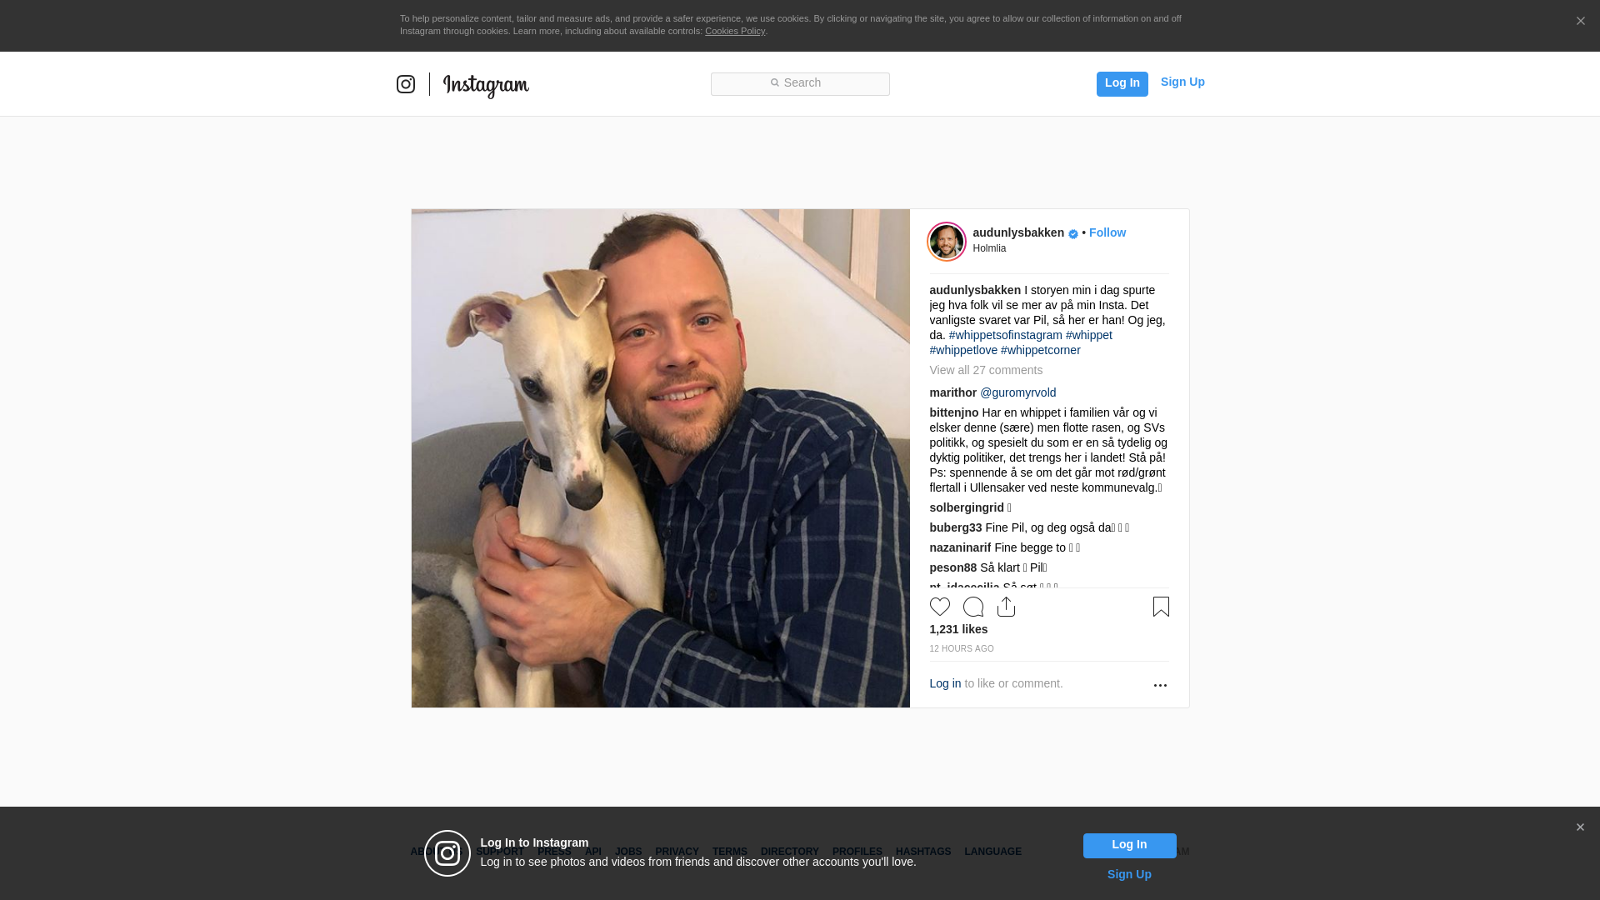Viewport: 1600px width, 900px height.
Task: Like the post with the heart icon
Action: 939,607
